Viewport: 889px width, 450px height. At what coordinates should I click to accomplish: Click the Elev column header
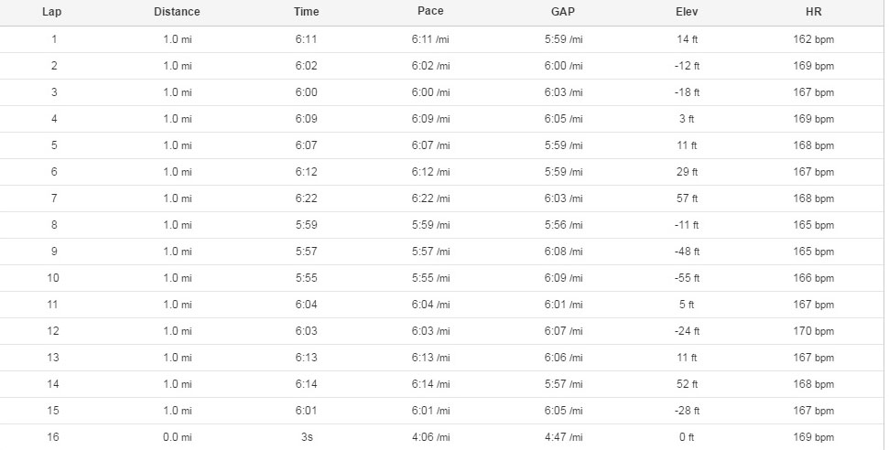(687, 12)
